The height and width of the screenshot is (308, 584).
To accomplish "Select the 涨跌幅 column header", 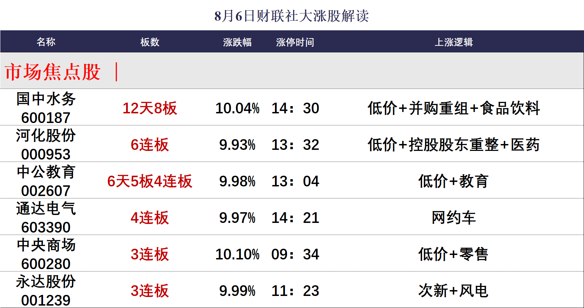I will click(x=237, y=42).
